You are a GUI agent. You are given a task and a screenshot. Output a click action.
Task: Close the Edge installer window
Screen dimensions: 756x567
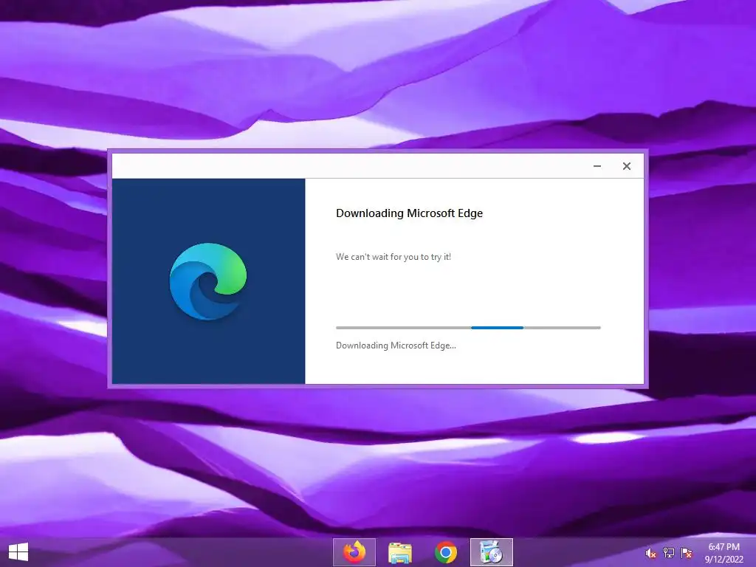pyautogui.click(x=626, y=166)
